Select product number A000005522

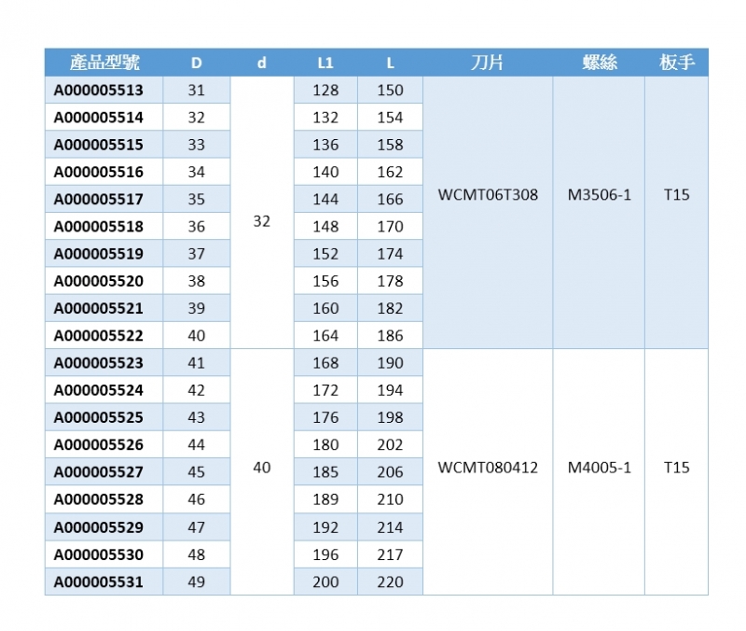point(99,336)
